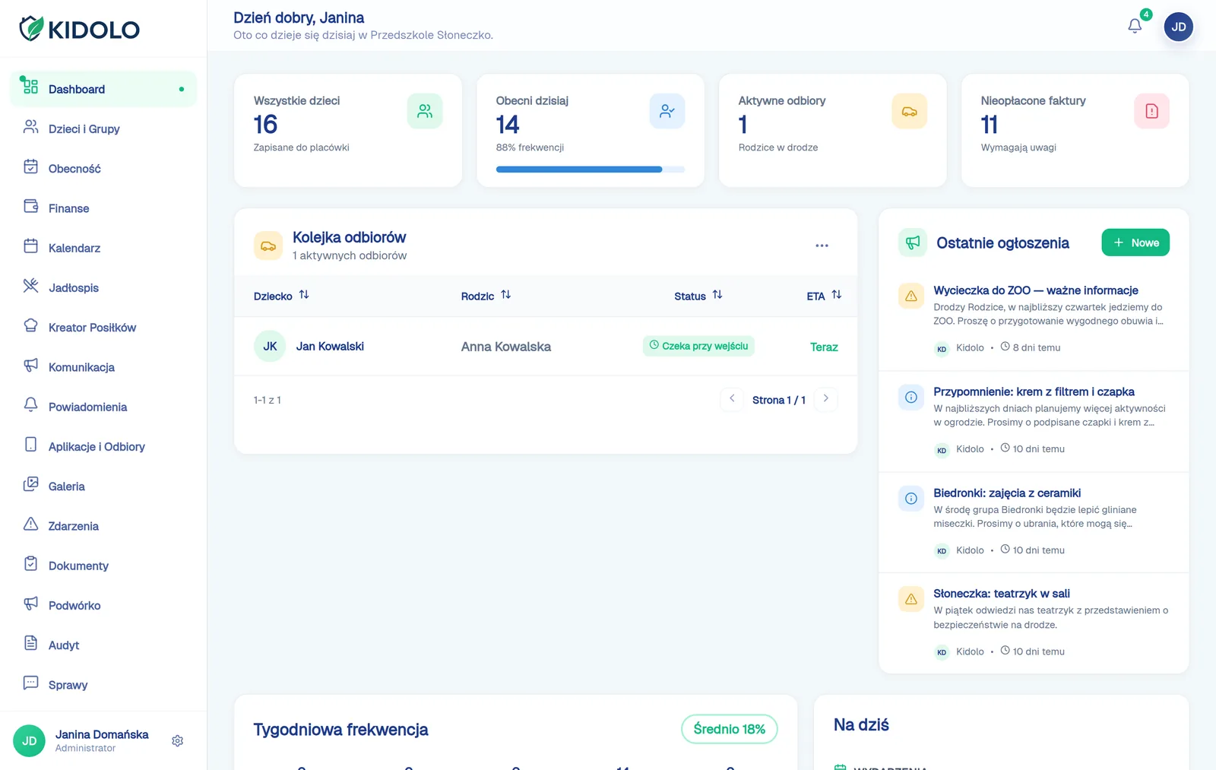Open the Dzieci i Grupy sidebar section
The image size is (1216, 770).
[x=103, y=128]
